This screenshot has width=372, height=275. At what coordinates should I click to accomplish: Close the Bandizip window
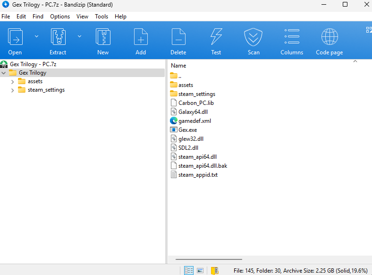pyautogui.click(x=366, y=5)
